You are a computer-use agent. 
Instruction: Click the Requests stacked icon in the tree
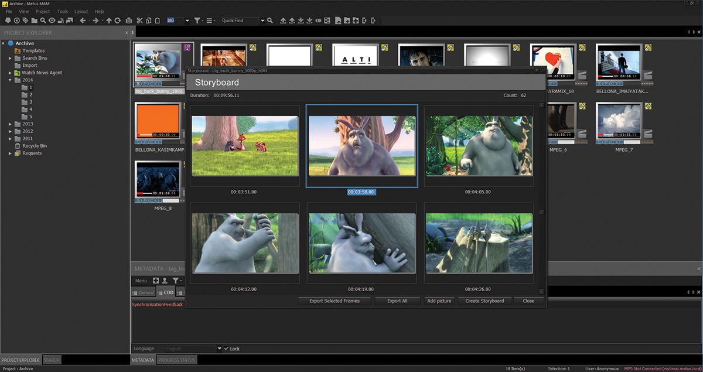point(18,153)
